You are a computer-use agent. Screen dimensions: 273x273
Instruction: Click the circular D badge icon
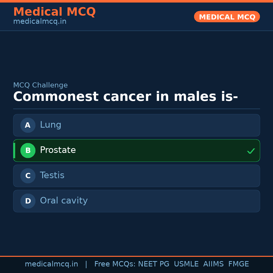pyautogui.click(x=28, y=201)
